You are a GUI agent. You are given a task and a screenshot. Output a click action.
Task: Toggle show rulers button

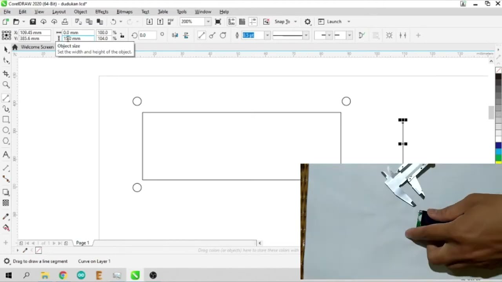click(x=231, y=22)
